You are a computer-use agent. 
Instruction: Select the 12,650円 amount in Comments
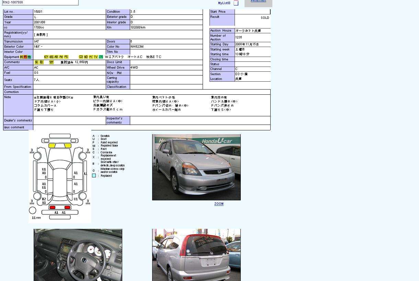81,62
